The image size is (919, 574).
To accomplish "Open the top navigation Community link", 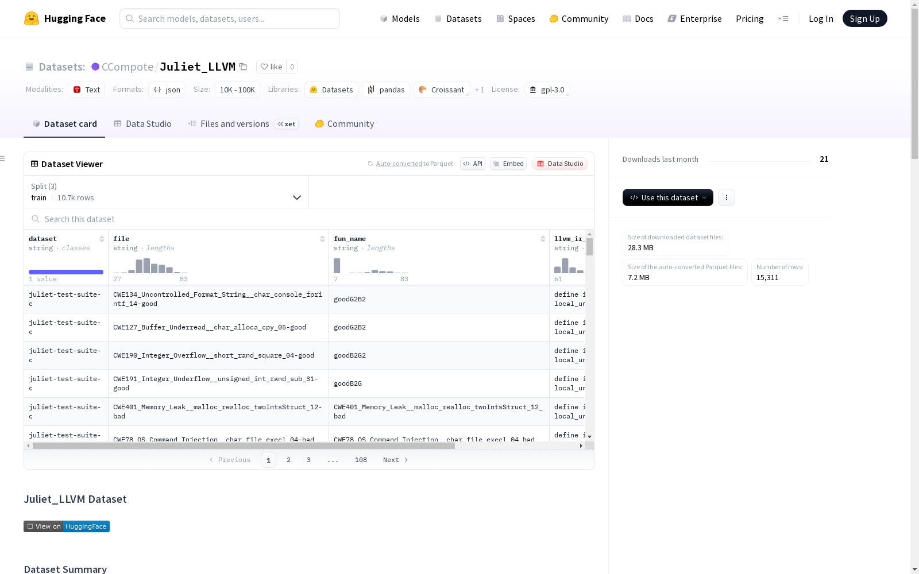I will pyautogui.click(x=578, y=18).
